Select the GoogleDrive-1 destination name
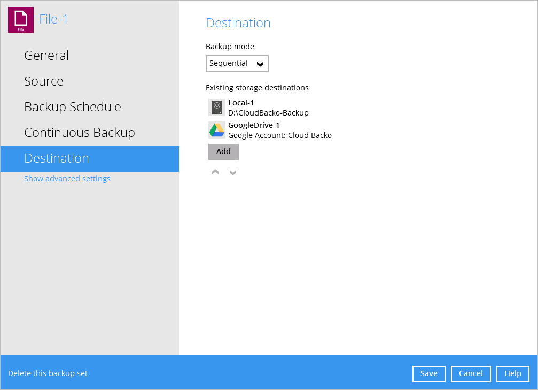The image size is (538, 390). 254,125
